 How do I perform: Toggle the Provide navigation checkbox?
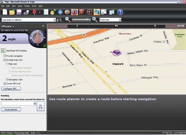click(5, 56)
